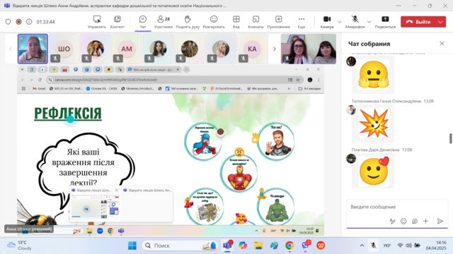Open the weather widget showing 13°C
This screenshot has height=254, width=453.
19,246
